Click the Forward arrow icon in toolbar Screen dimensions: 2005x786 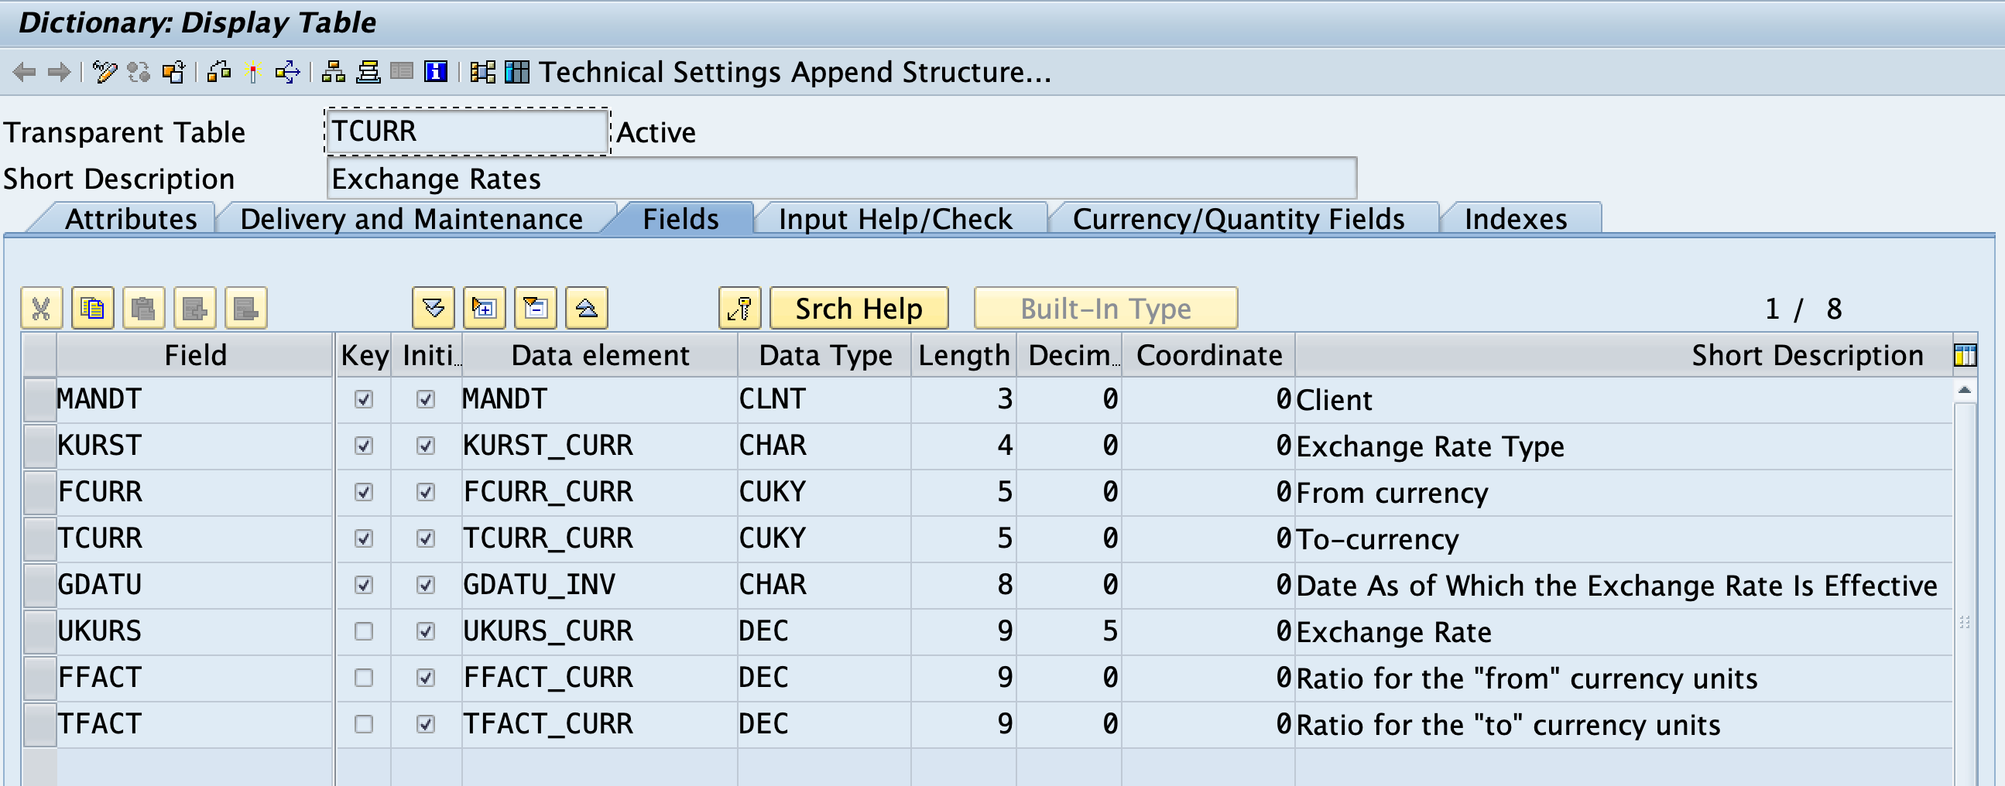(x=59, y=72)
